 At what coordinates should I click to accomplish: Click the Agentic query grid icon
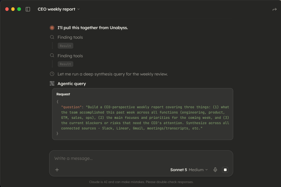click(52, 84)
